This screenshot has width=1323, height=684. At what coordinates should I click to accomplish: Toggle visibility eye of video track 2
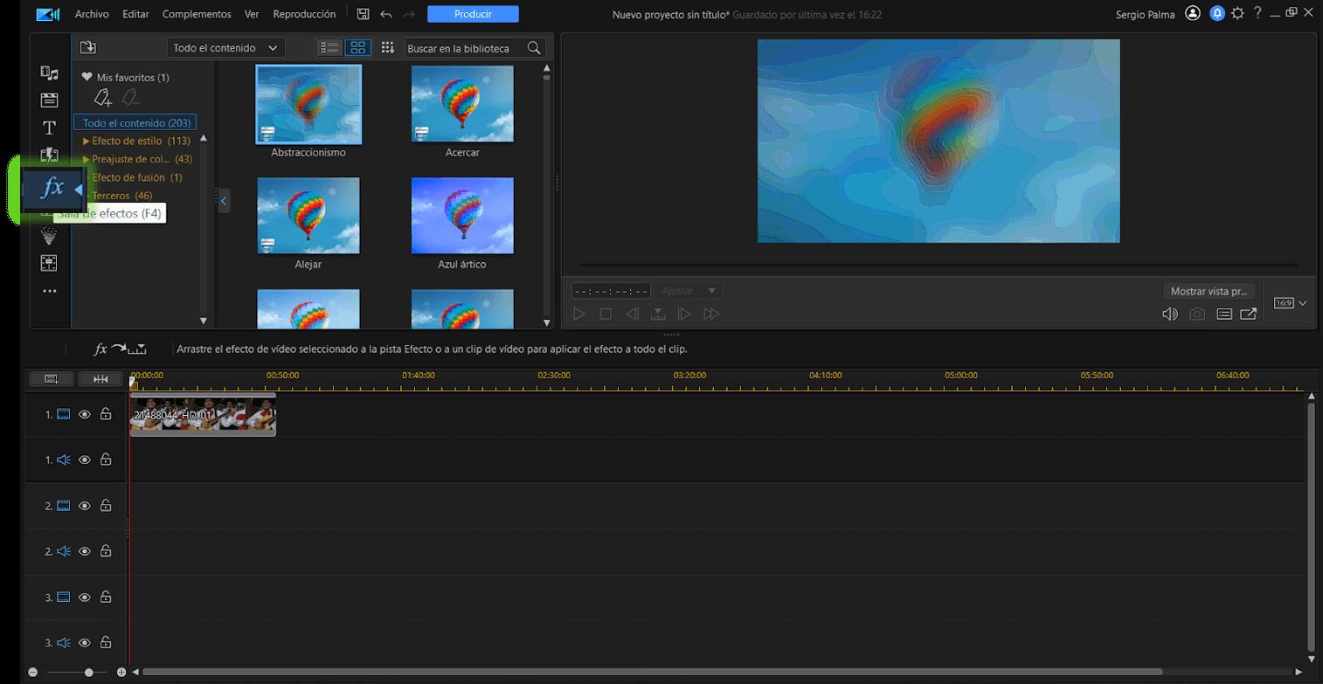coord(85,506)
